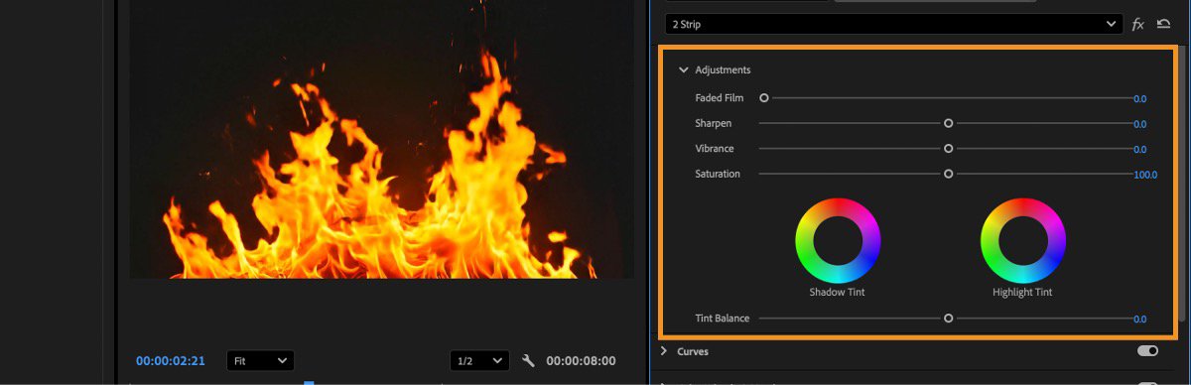This screenshot has width=1191, height=385.
Task: Click the Saturation slider handle
Action: [948, 174]
